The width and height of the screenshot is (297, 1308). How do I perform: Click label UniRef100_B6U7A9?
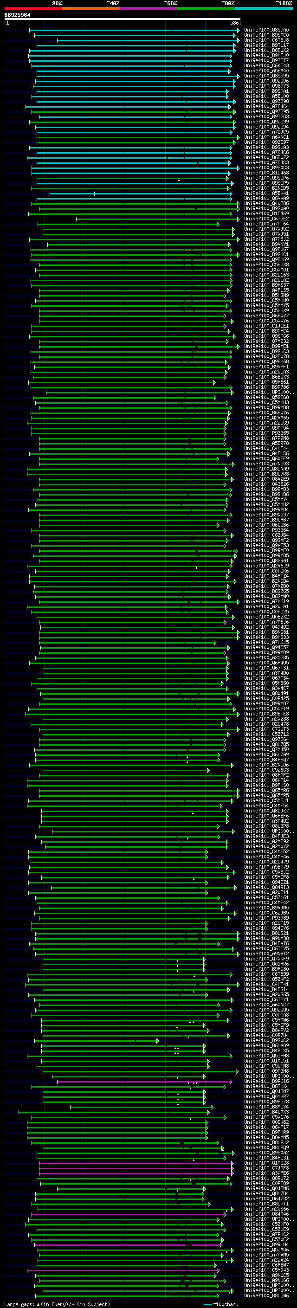pos(266,754)
